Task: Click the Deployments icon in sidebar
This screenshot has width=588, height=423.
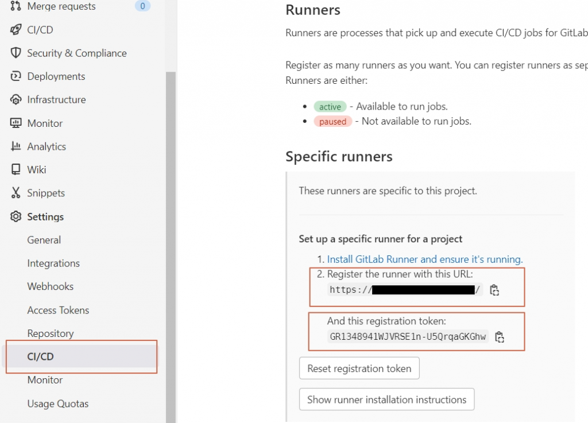Action: click(x=16, y=76)
